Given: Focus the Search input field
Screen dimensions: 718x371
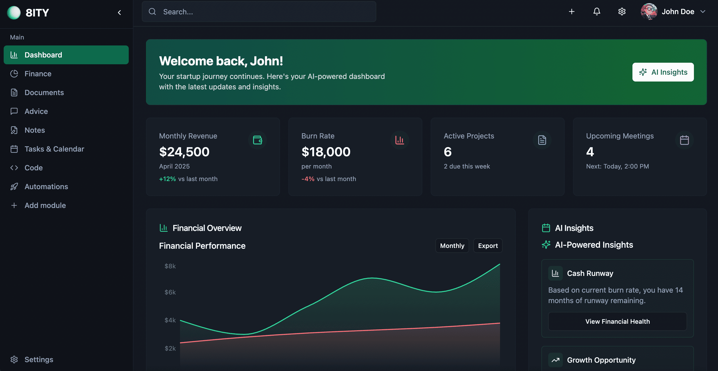Looking at the screenshot, I should click(259, 12).
